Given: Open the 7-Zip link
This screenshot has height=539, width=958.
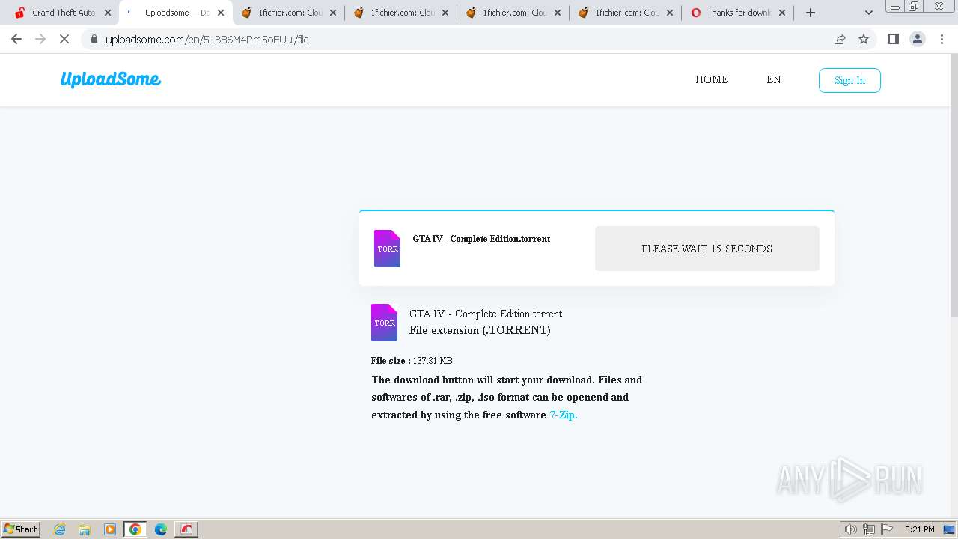Looking at the screenshot, I should coord(564,415).
